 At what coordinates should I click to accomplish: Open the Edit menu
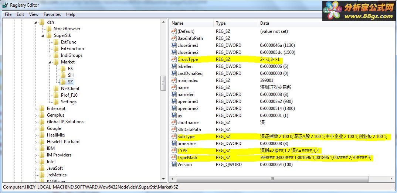20,14
